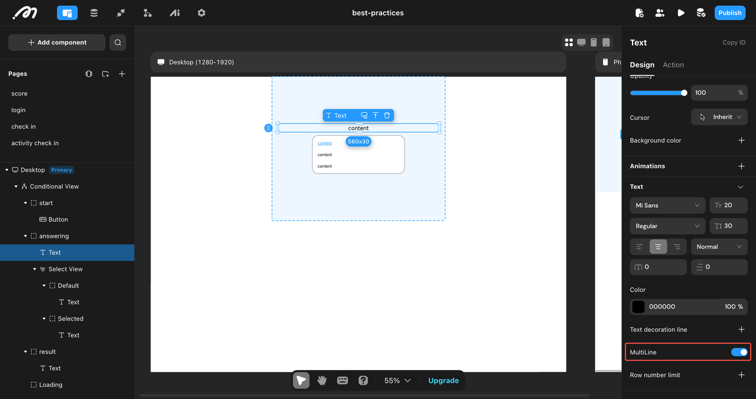This screenshot has height=399, width=756.
Task: Open the collaborators people icon
Action: [660, 12]
